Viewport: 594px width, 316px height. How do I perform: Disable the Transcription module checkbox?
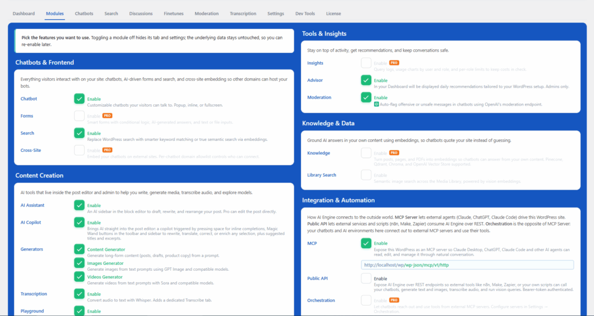pyautogui.click(x=79, y=293)
